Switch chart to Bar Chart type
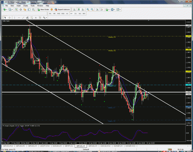The image size is (193, 152). pyautogui.click(x=74, y=10)
